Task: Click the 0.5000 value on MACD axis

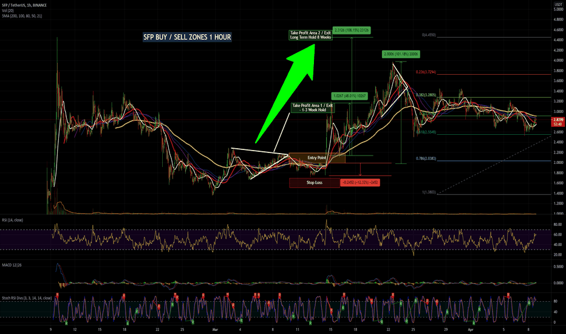Action: [558, 267]
